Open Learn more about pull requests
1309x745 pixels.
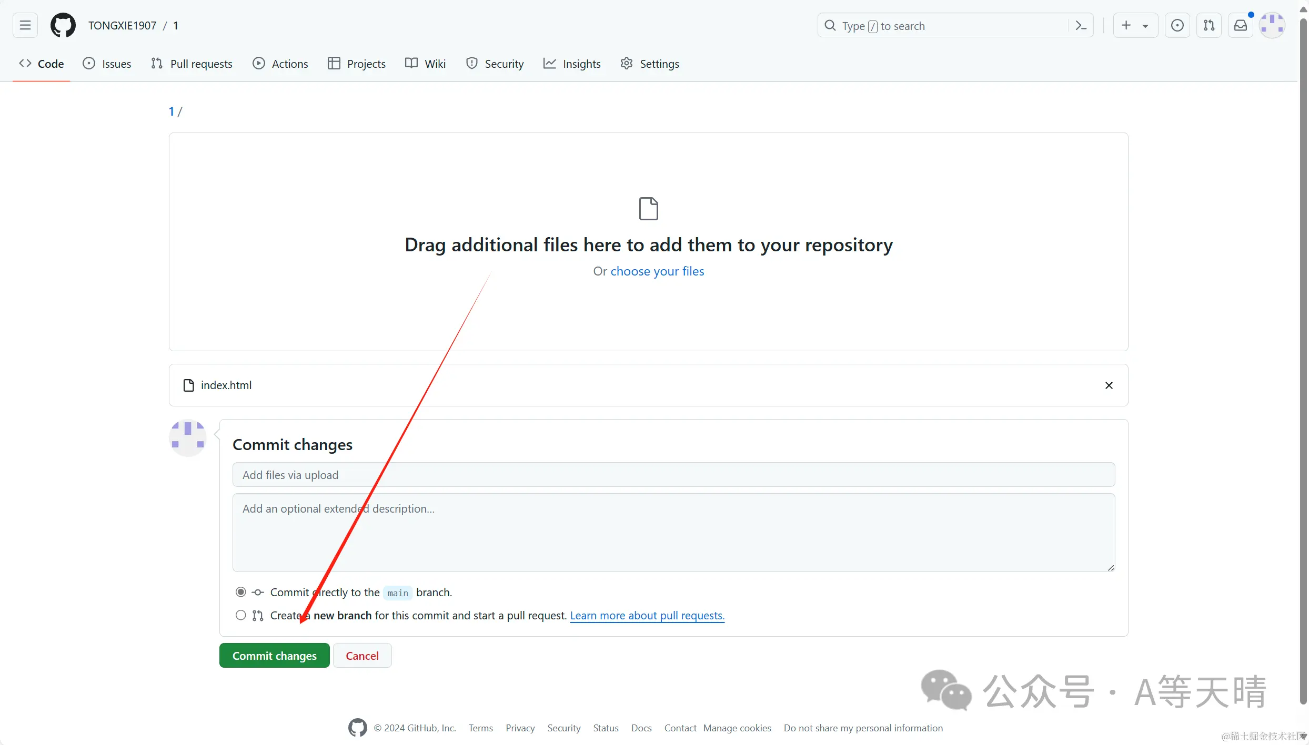(x=647, y=616)
